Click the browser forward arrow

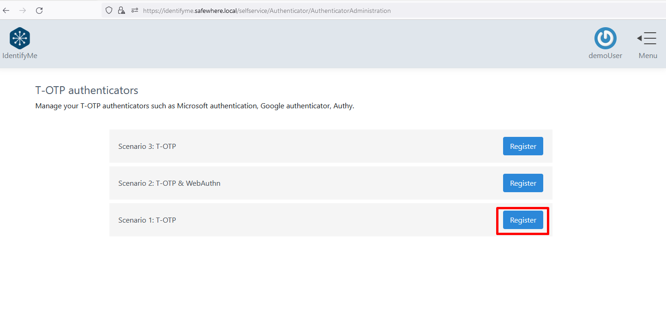[23, 11]
